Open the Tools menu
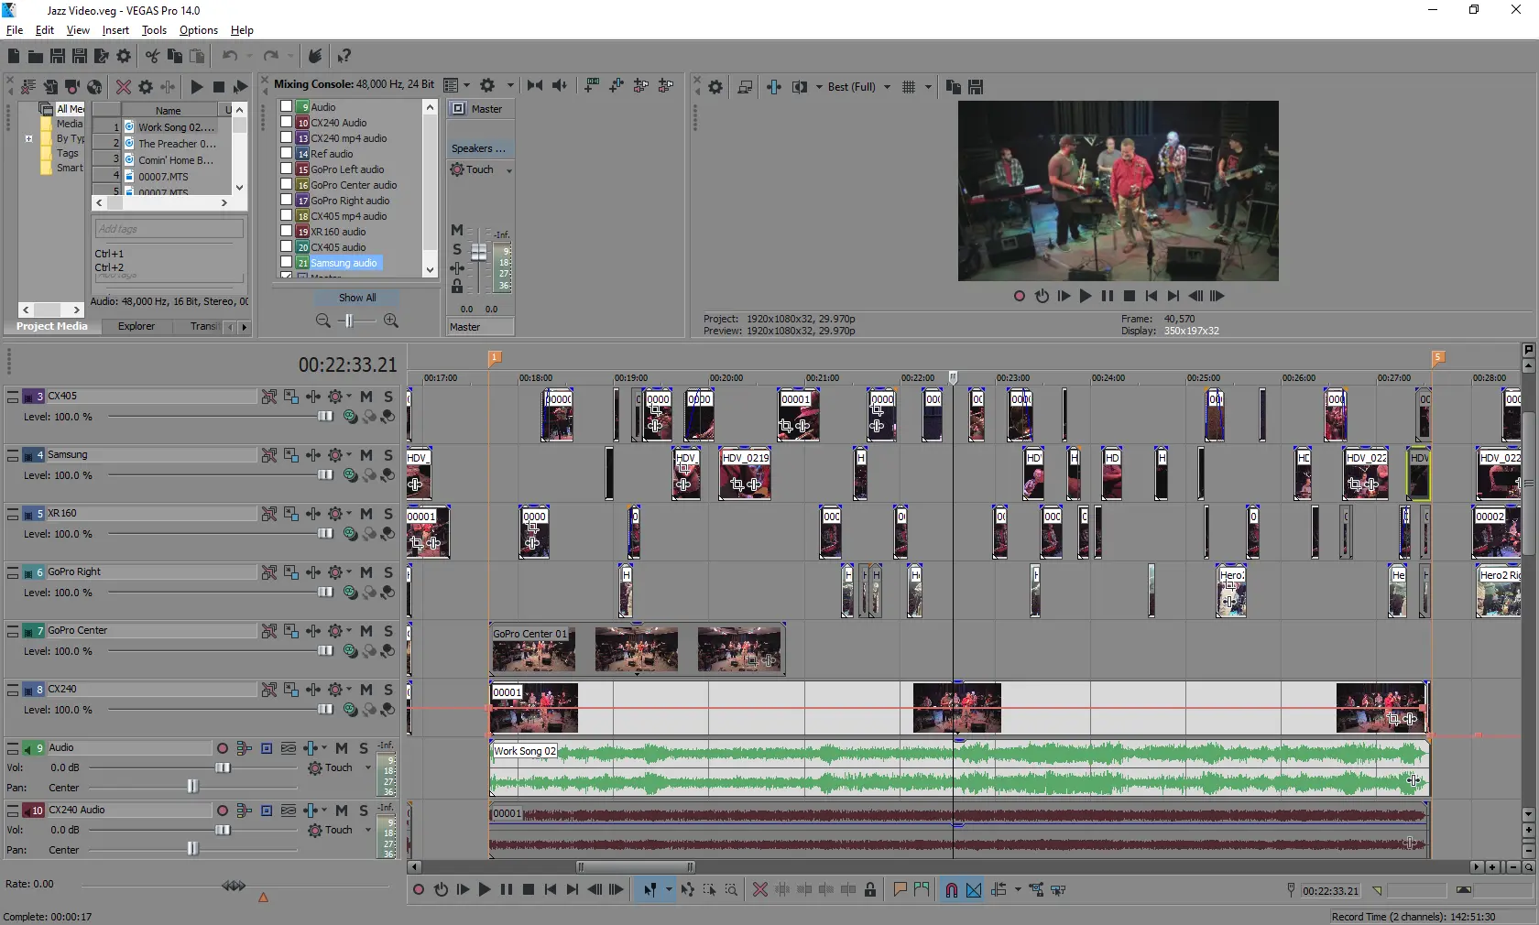This screenshot has height=925, width=1539. [154, 30]
